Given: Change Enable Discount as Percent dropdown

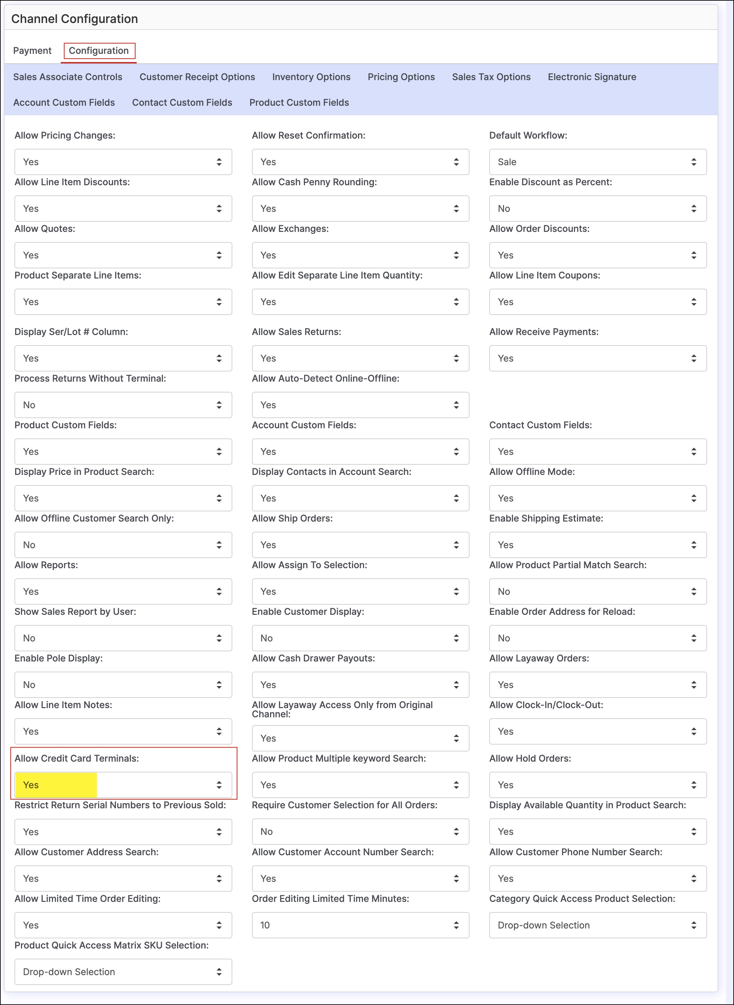Looking at the screenshot, I should [597, 209].
